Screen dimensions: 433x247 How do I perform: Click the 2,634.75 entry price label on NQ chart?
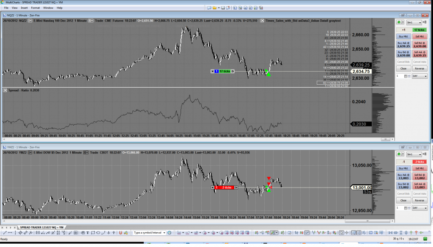pyautogui.click(x=361, y=72)
